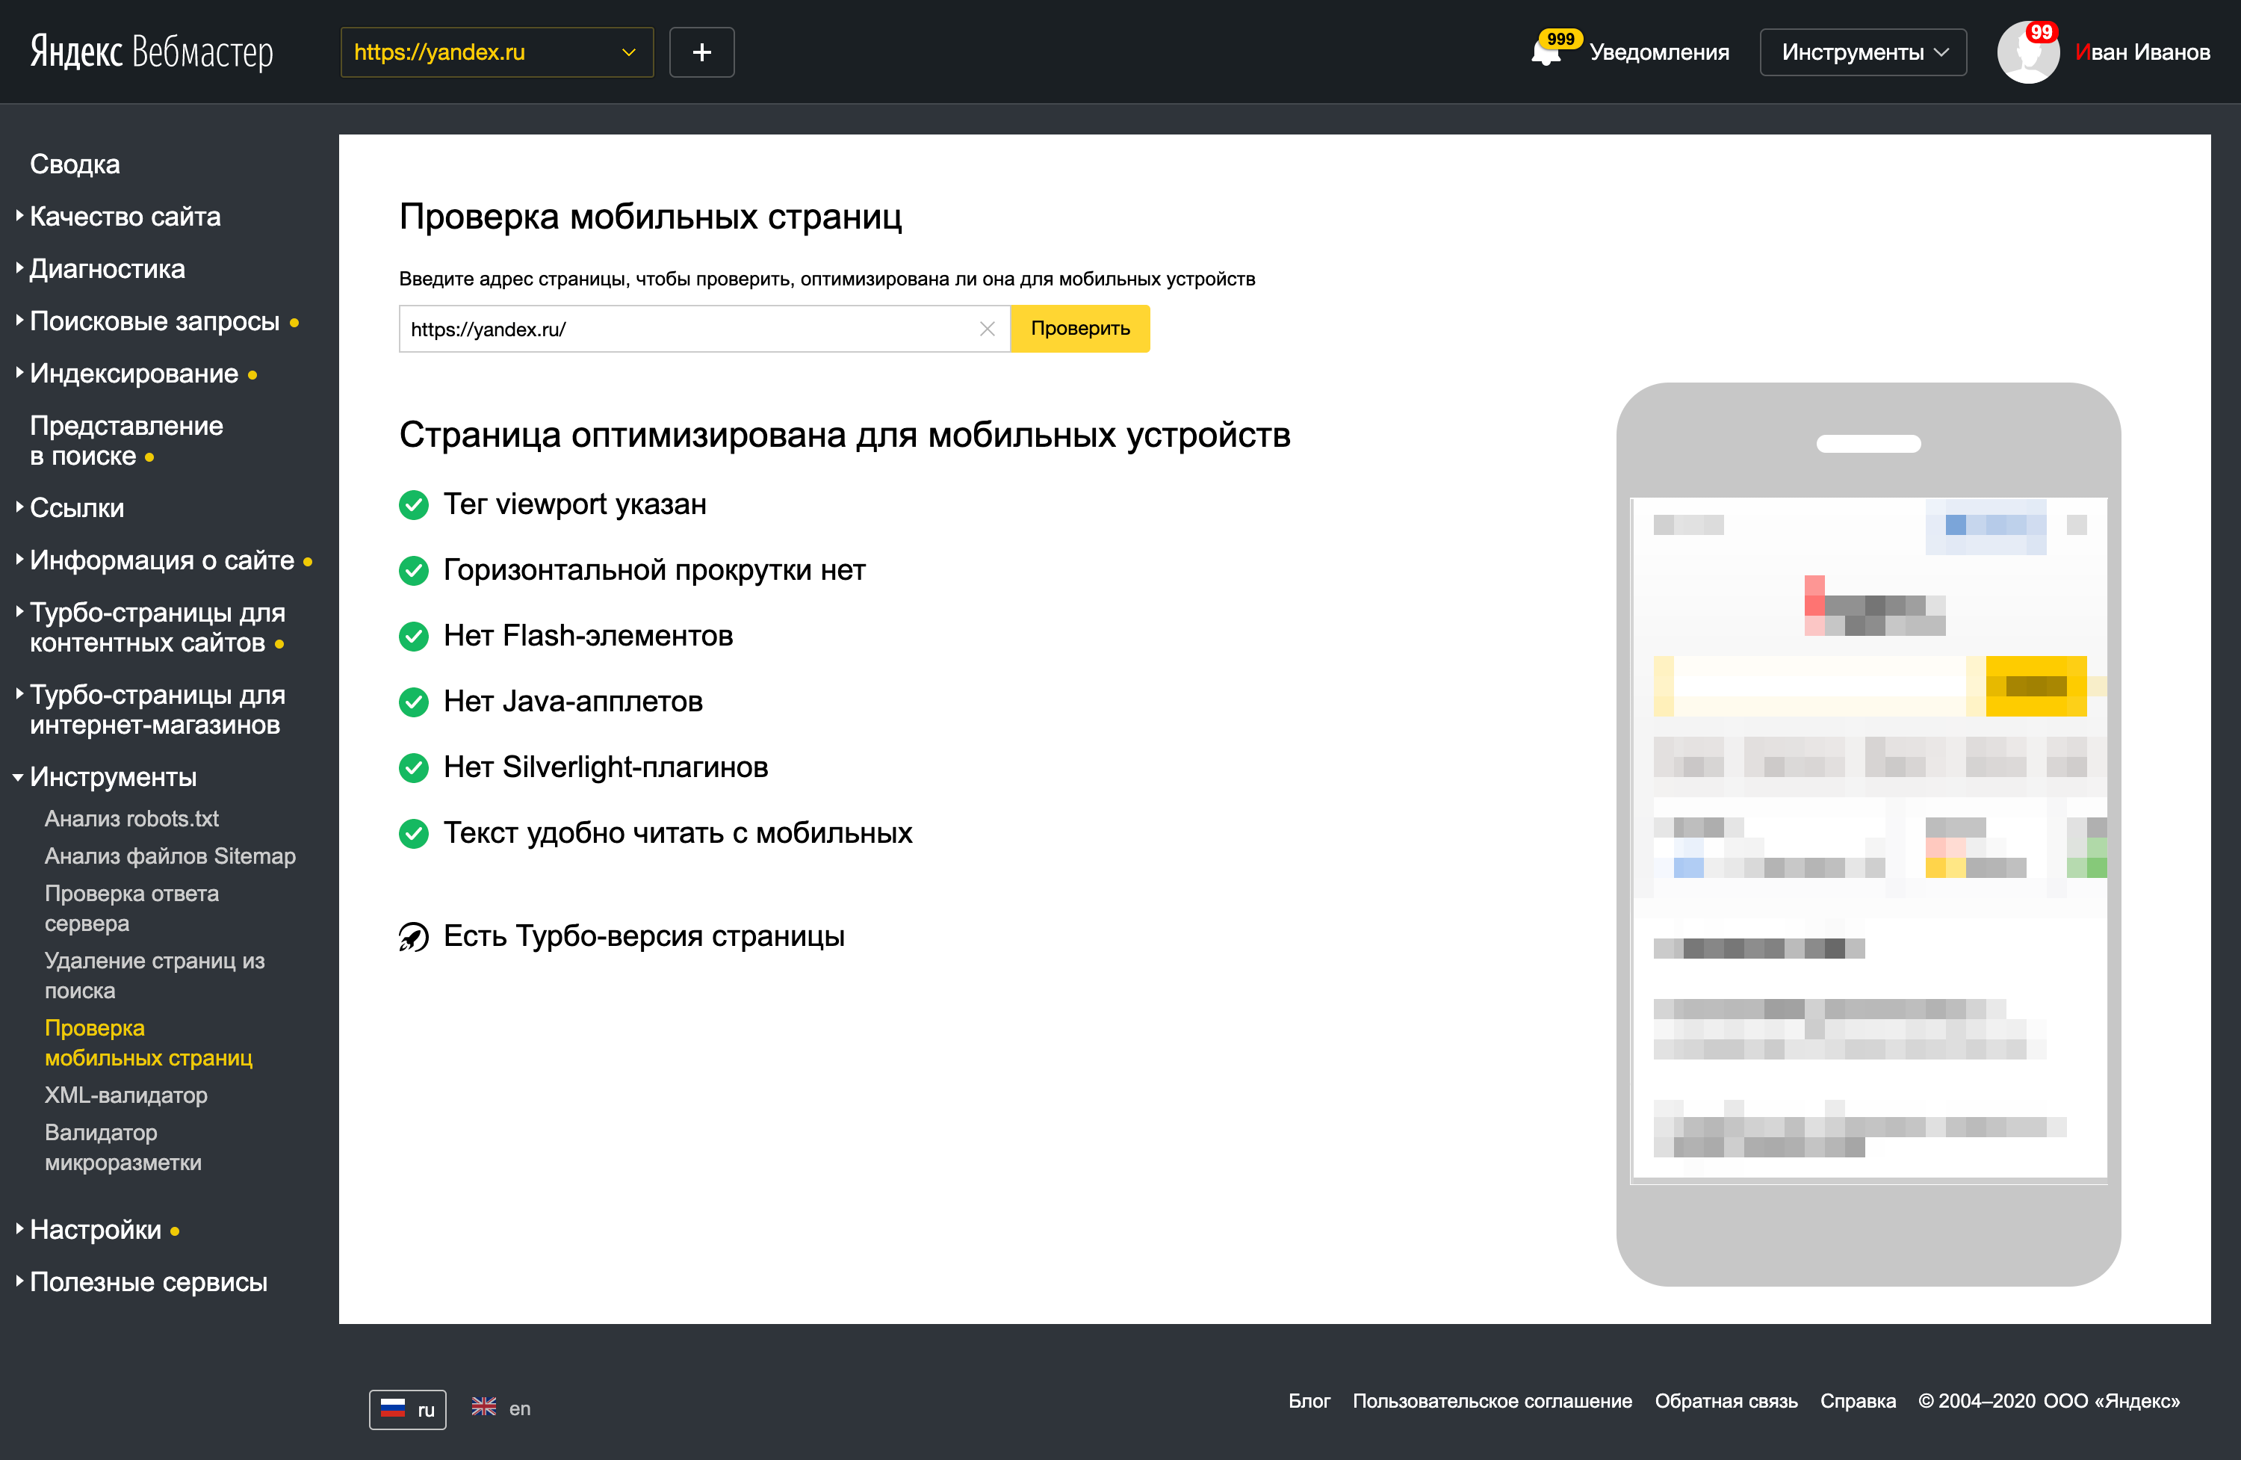This screenshot has height=1460, width=2241.
Task: Open the Сводка page
Action: pos(75,165)
